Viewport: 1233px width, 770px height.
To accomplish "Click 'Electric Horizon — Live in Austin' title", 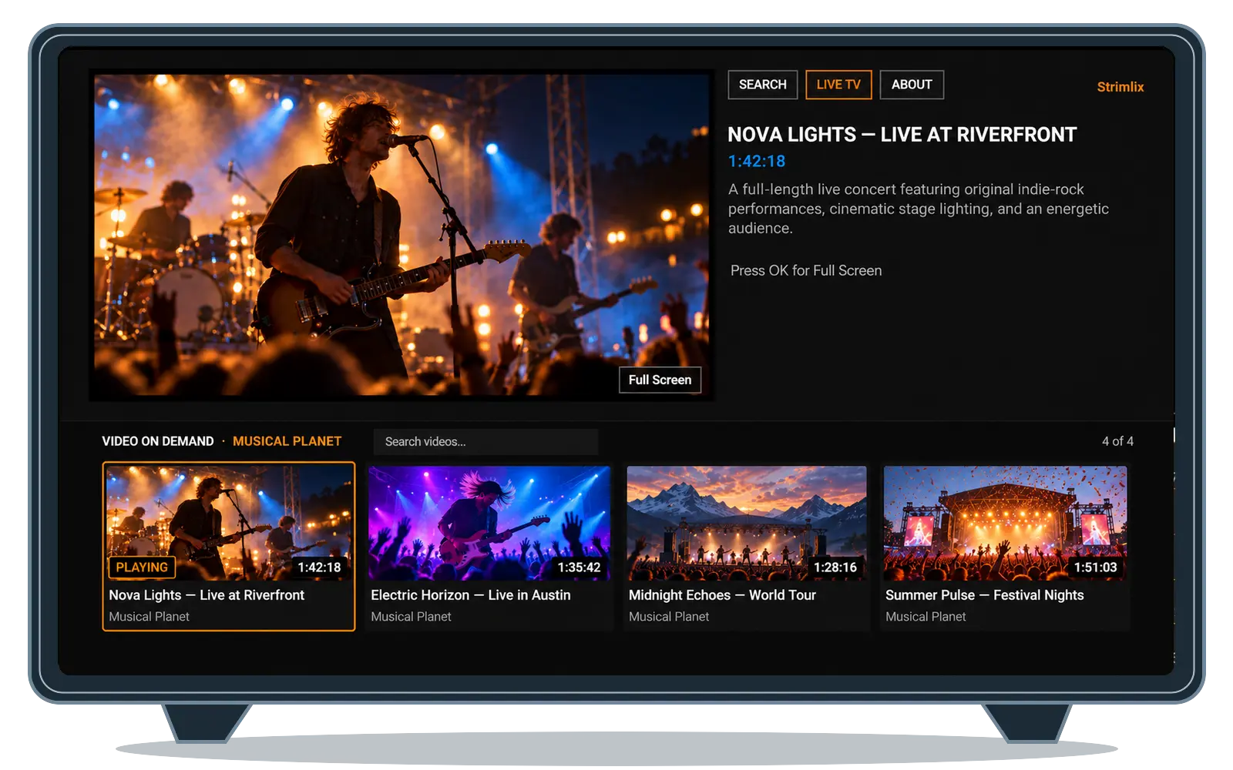I will click(x=471, y=595).
